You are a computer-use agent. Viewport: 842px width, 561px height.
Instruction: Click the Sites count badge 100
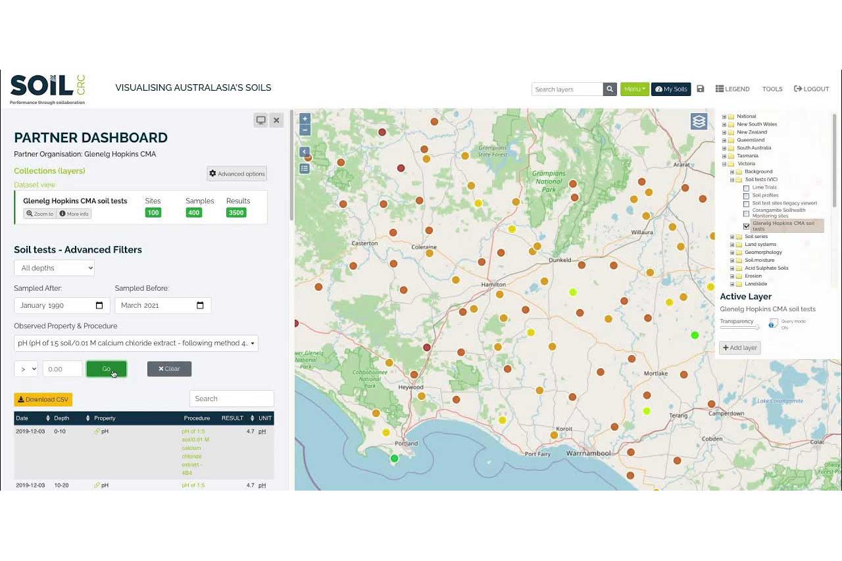pyautogui.click(x=153, y=212)
